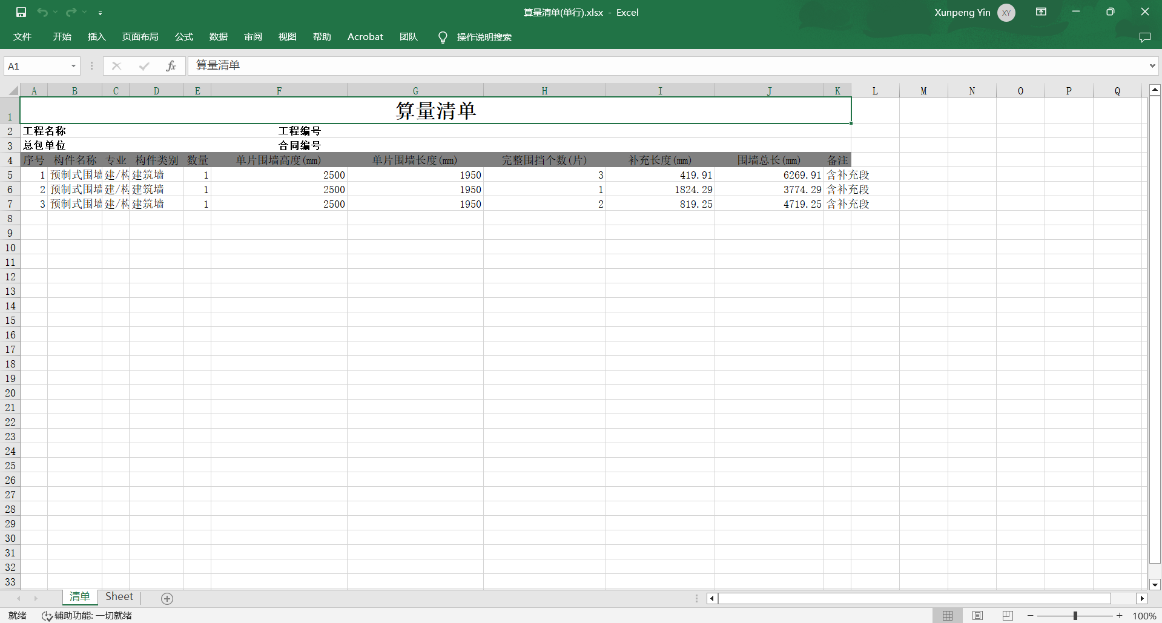Click the Insert Function fx icon
This screenshot has width=1162, height=623.
171,66
